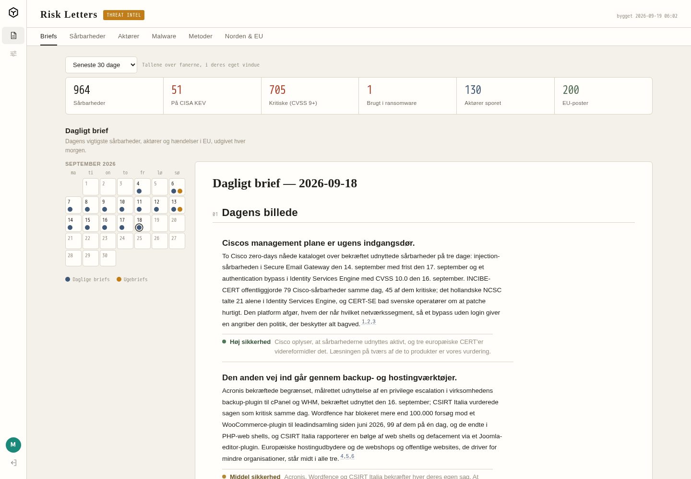The height and width of the screenshot is (479, 691).
Task: Click the 200 EU-poster card
Action: (603, 96)
